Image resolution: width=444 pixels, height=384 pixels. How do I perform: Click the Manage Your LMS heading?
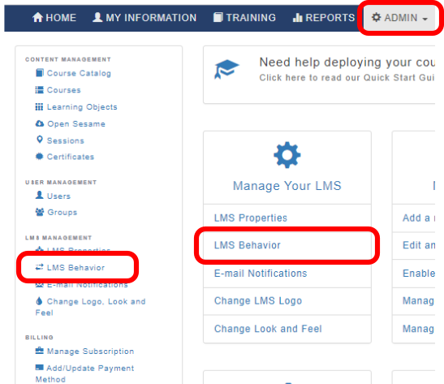287,186
